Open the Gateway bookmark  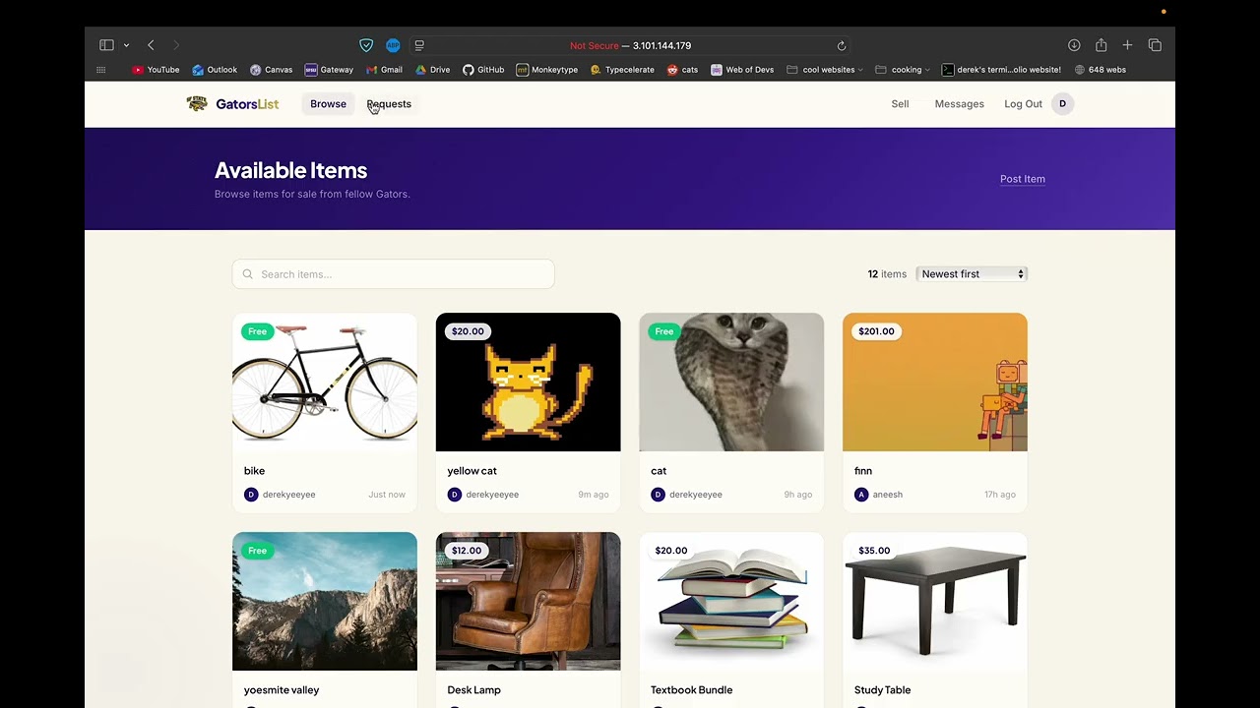pyautogui.click(x=329, y=70)
